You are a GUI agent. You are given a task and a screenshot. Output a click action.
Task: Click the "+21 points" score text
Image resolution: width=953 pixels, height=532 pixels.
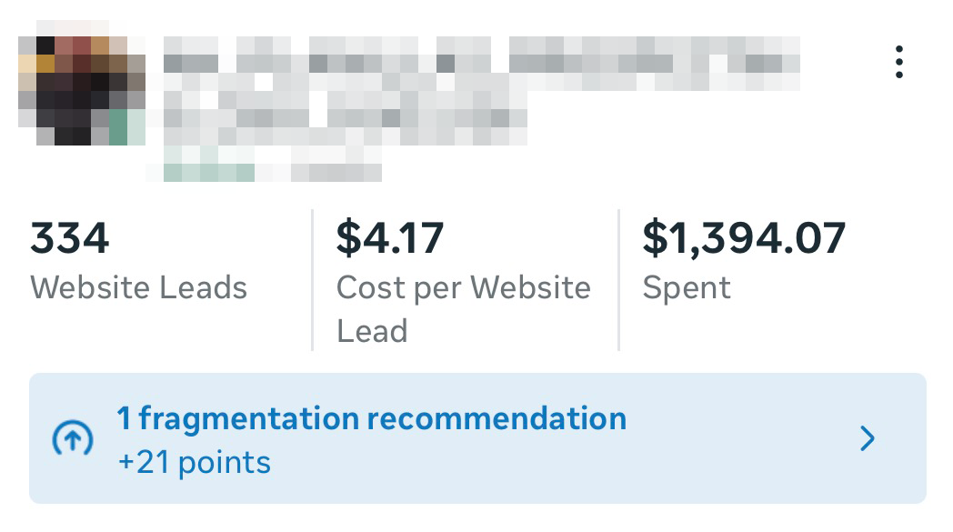[195, 463]
